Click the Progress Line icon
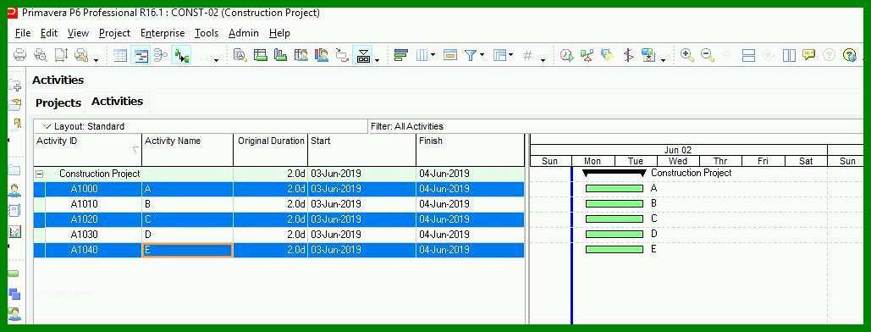 coord(628,55)
